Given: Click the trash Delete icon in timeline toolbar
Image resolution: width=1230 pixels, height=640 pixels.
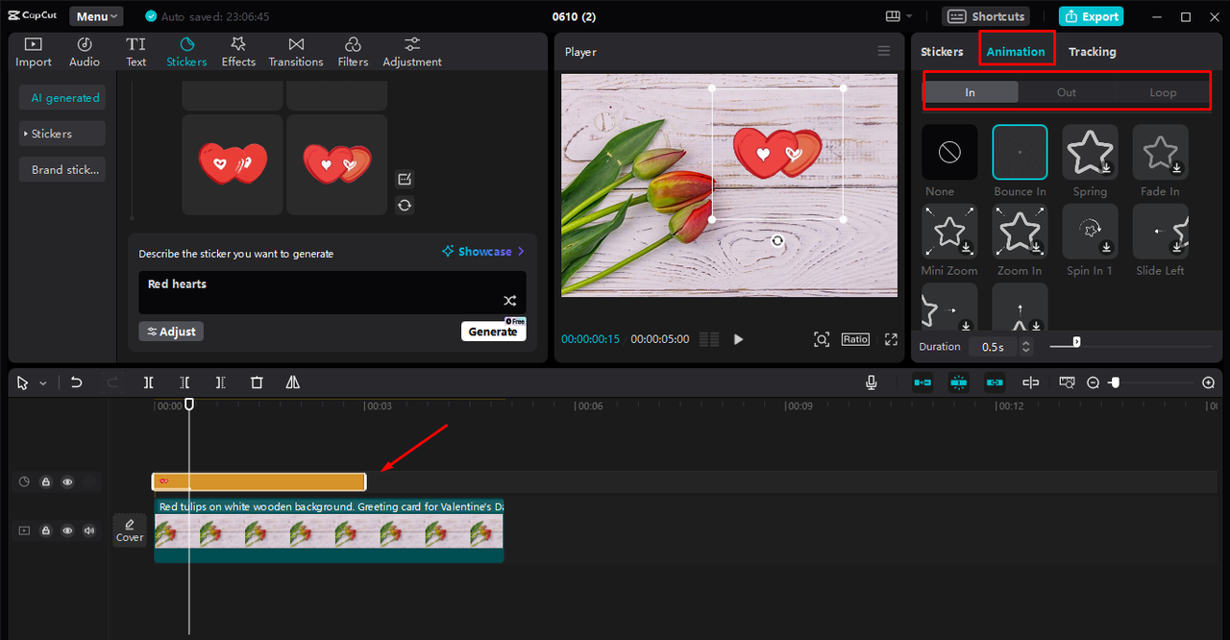Looking at the screenshot, I should [257, 382].
